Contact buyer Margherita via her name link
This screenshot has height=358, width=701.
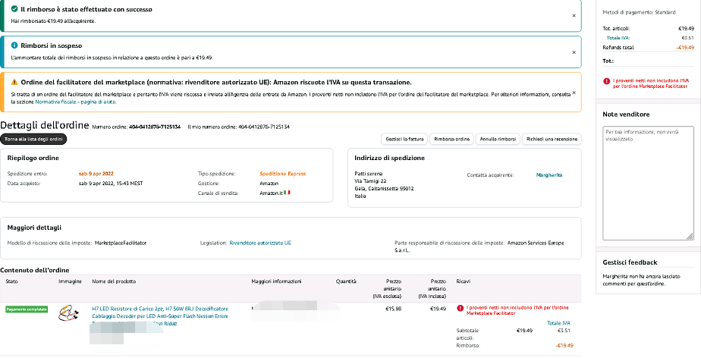pyautogui.click(x=549, y=174)
